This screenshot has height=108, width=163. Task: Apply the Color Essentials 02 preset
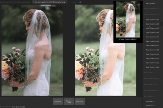[152, 24]
